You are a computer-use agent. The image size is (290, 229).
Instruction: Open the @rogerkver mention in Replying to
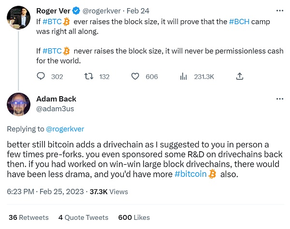pos(65,129)
